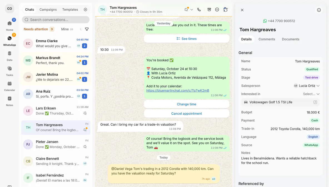
Task: Open Ana Ruiz conversation
Action: 56,94
